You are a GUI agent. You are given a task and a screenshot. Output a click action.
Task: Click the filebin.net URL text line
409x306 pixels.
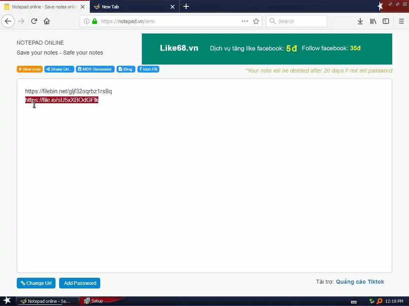click(x=68, y=91)
